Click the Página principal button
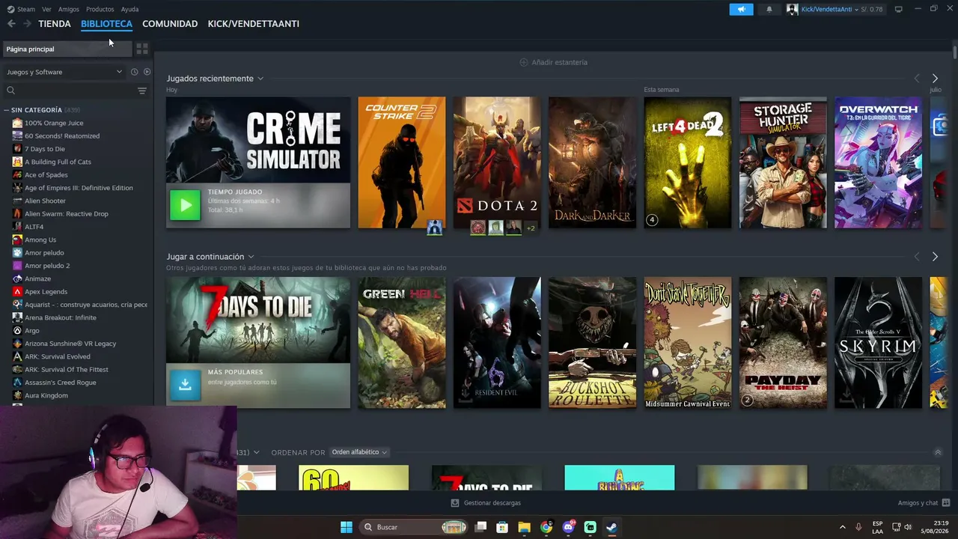Viewport: 958px width, 539px height. (x=67, y=49)
